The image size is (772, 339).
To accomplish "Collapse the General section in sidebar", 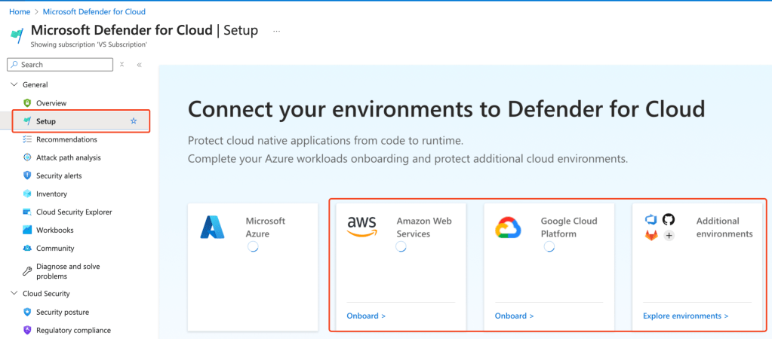I will 13,85.
